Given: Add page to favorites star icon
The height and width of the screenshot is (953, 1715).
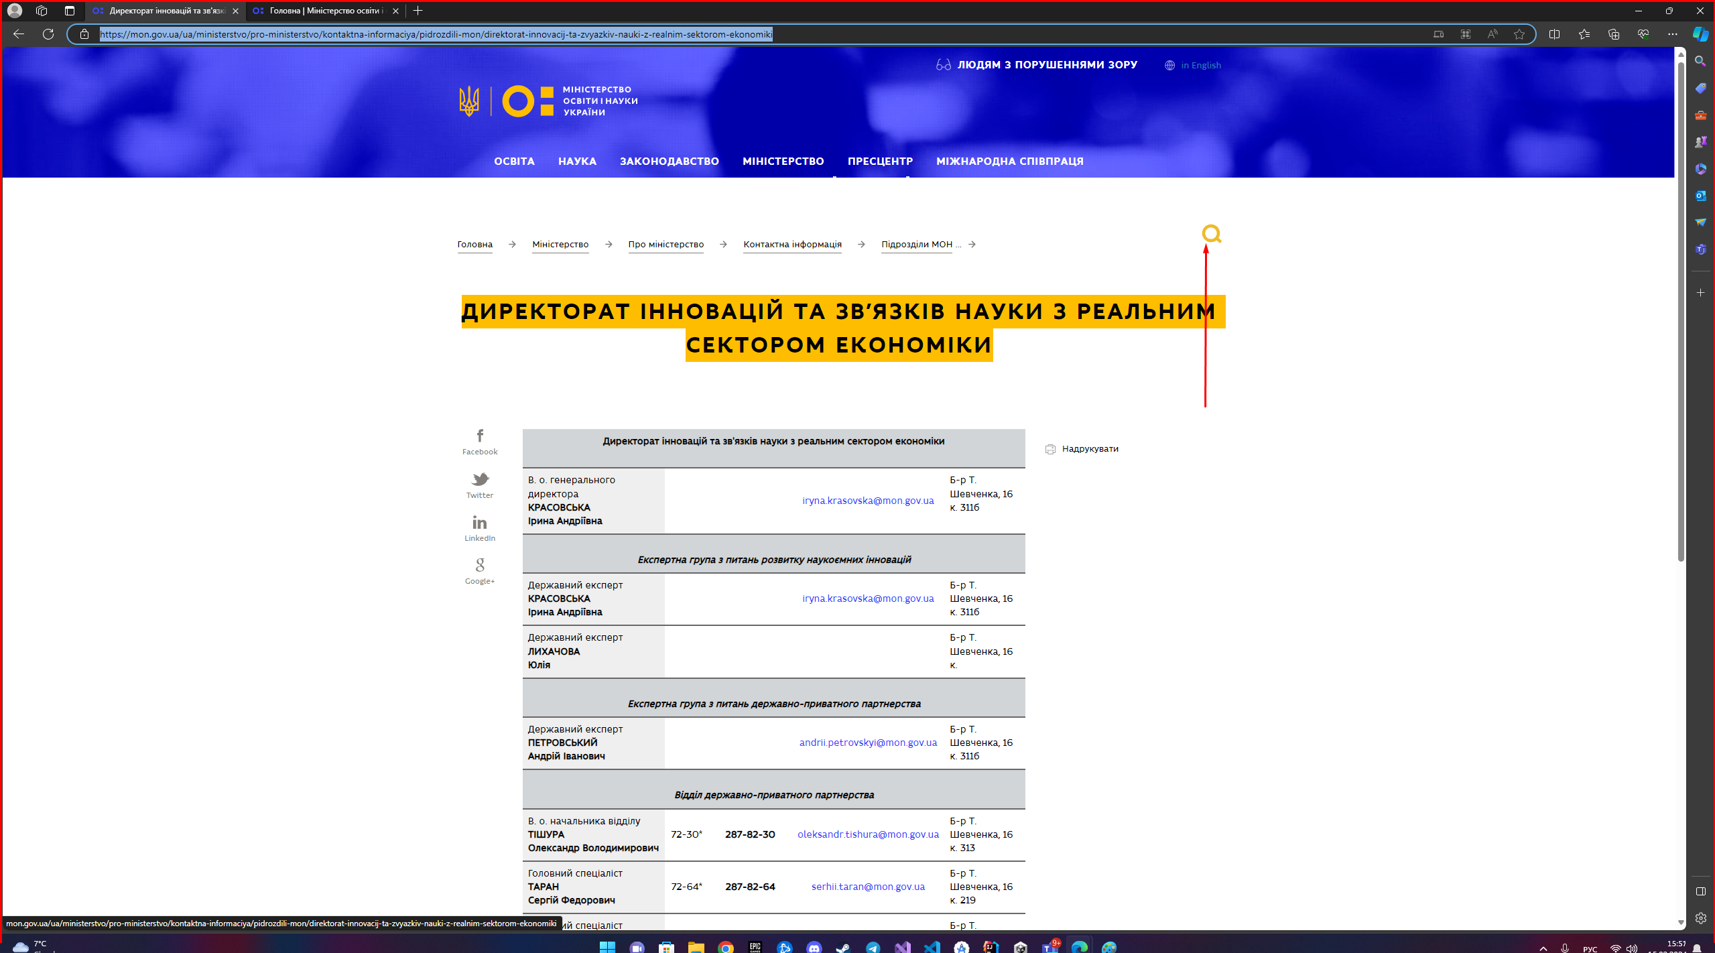Looking at the screenshot, I should [x=1519, y=34].
